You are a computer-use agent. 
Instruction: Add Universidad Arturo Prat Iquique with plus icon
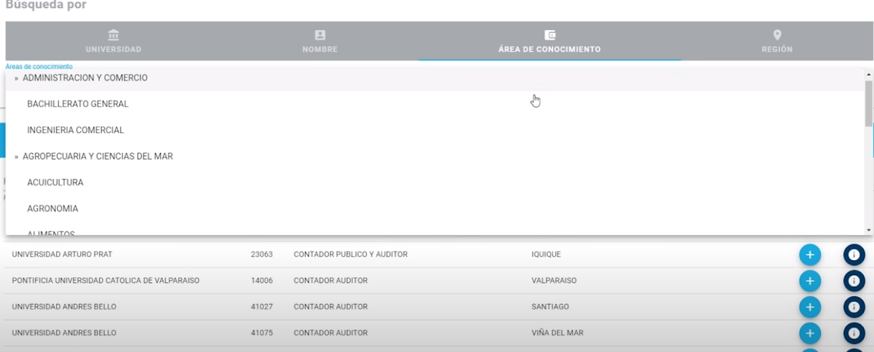(809, 255)
